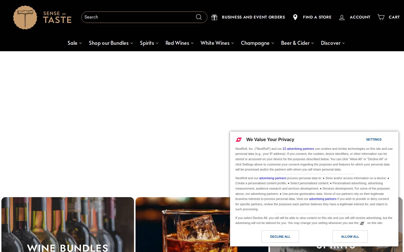Open the Wine Bundles category tile
Viewport: 404px width, 252px height.
point(68,225)
